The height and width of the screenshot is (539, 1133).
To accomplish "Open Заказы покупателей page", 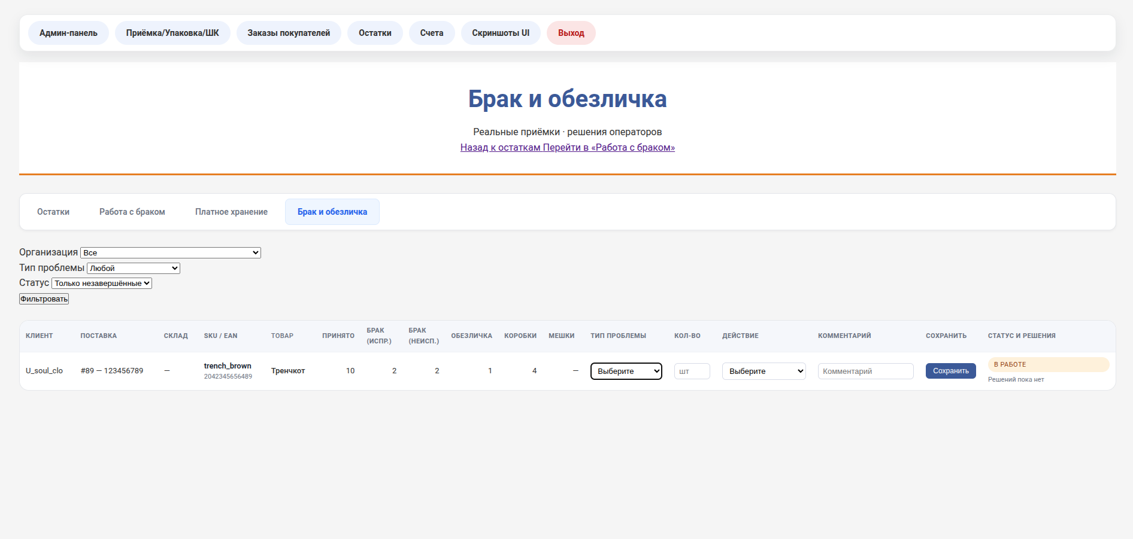I will pos(289,33).
